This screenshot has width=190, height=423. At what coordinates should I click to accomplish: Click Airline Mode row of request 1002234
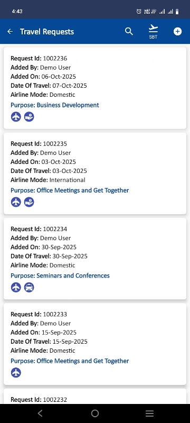click(x=43, y=265)
